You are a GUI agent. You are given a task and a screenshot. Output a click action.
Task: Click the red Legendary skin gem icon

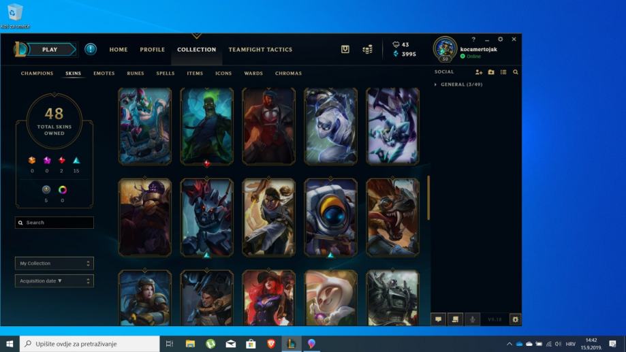coord(61,160)
